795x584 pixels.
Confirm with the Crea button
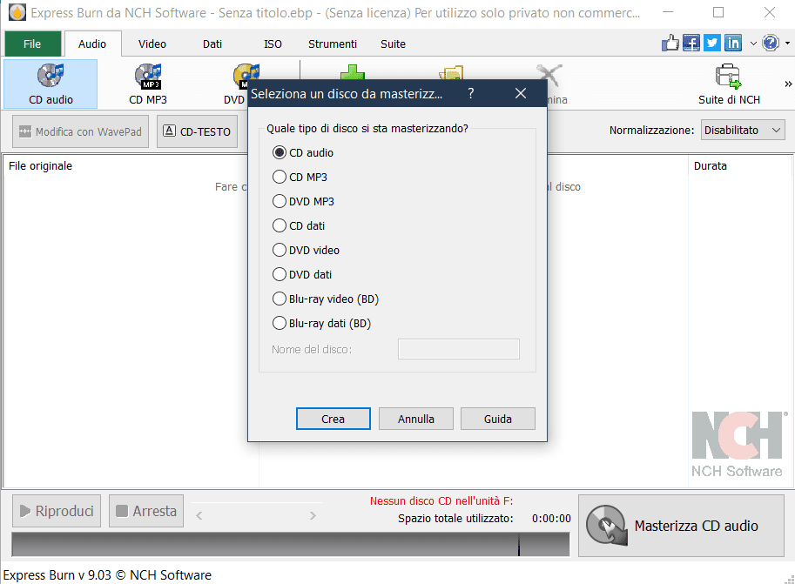click(x=333, y=419)
